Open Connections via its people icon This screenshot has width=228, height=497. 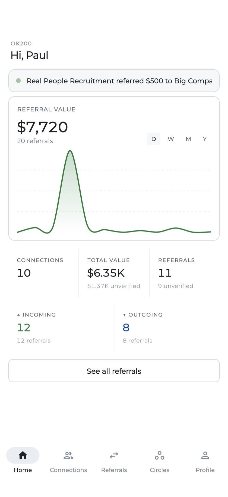tap(68, 455)
